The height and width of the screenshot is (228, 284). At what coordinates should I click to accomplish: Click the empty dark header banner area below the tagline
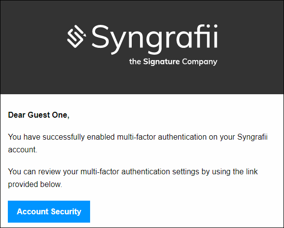click(142, 81)
